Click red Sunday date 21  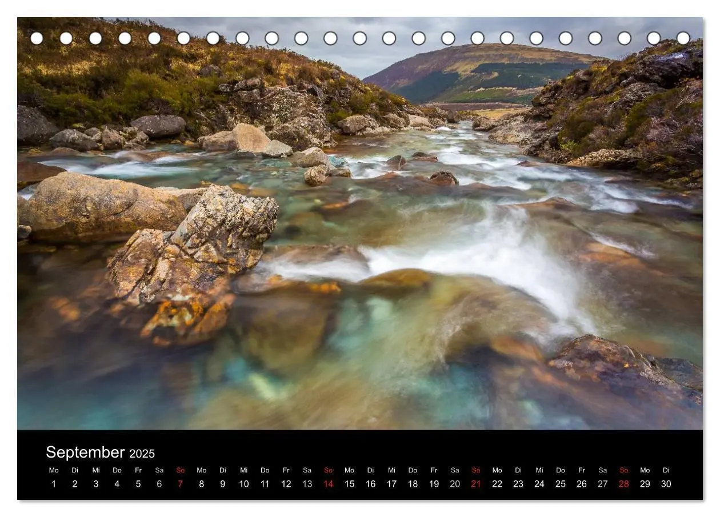click(x=477, y=484)
